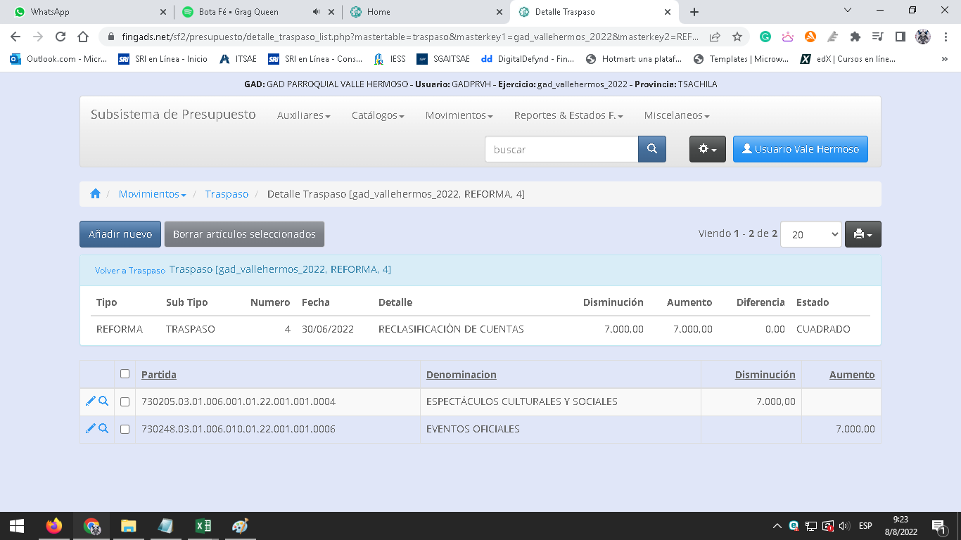Image resolution: width=961 pixels, height=540 pixels.
Task: Open the gear settings dropdown
Action: point(707,149)
